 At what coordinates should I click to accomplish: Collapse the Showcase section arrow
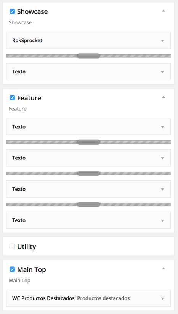(164, 11)
